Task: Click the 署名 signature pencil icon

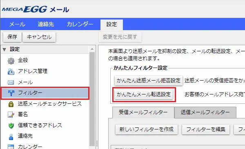Action: tap(11, 114)
